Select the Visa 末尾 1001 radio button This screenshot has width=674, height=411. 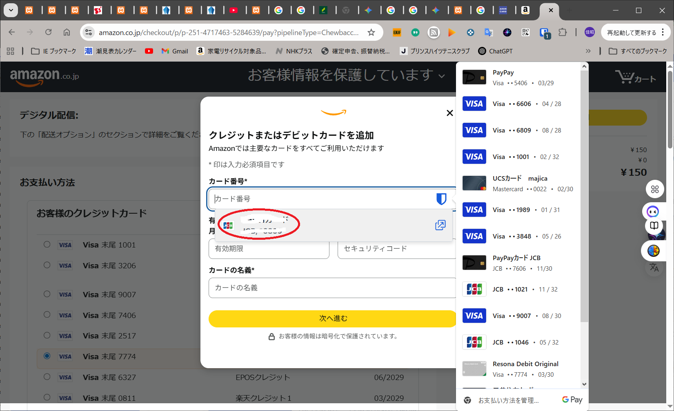47,245
